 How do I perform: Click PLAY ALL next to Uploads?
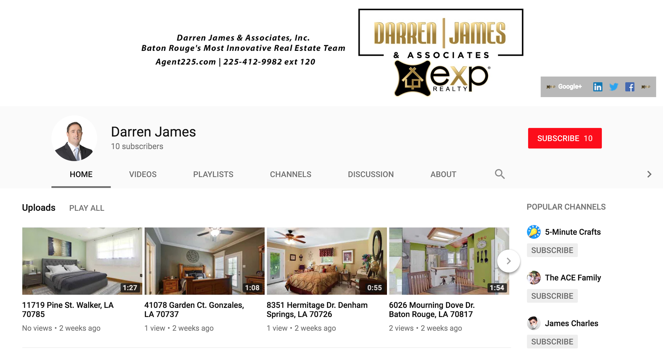(x=87, y=208)
